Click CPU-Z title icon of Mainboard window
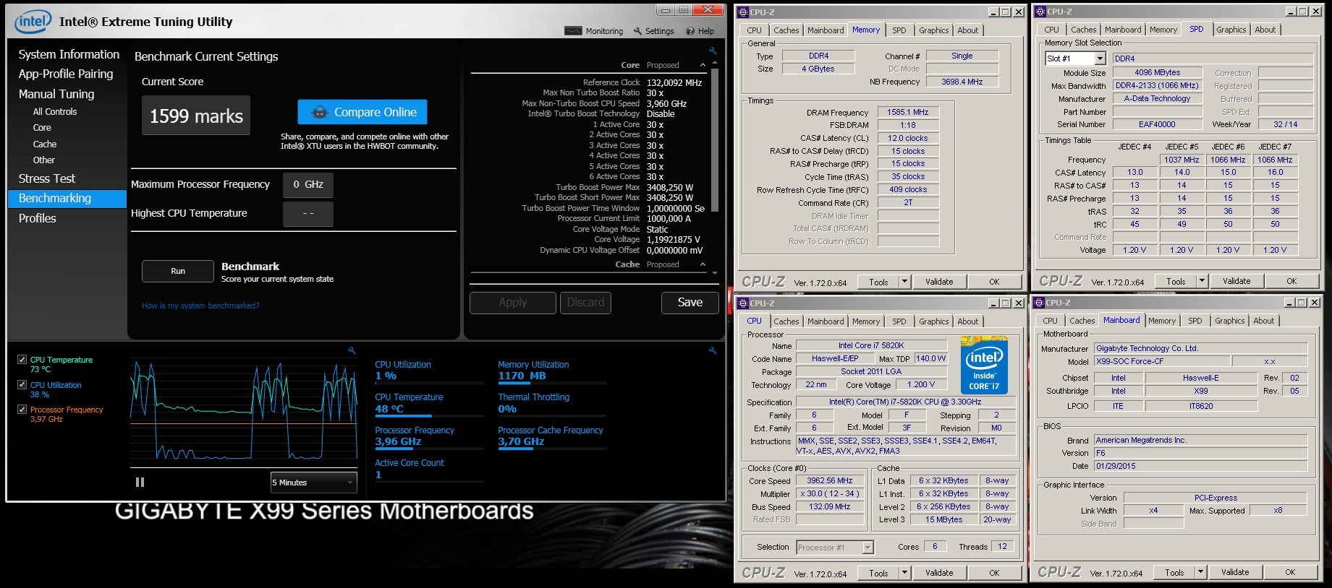 [x=1040, y=303]
